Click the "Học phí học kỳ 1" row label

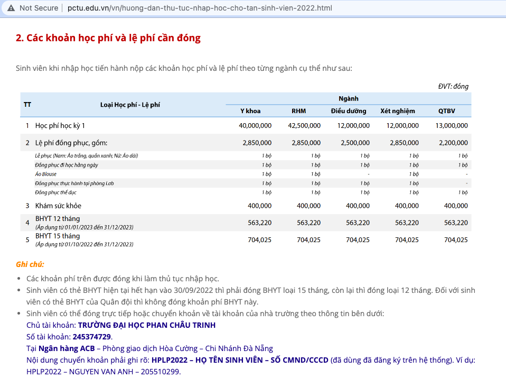point(60,125)
